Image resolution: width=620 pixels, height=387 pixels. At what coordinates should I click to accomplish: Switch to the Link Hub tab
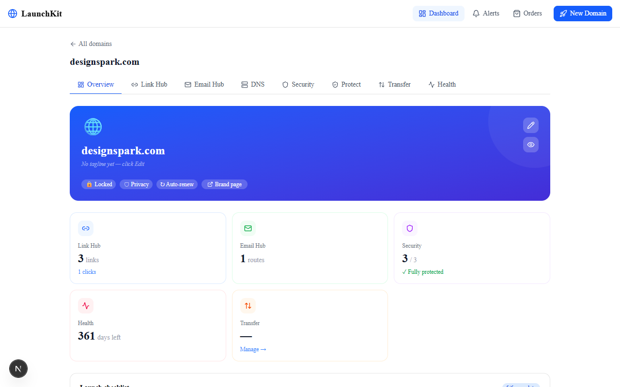[149, 85]
